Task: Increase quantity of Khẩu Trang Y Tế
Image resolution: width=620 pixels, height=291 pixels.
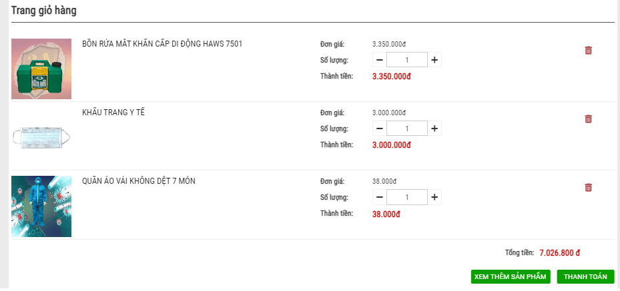Action: pos(434,129)
